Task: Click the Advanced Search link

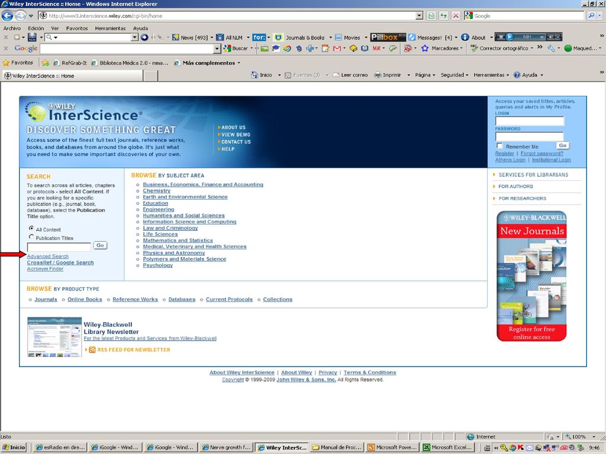Action: [47, 257]
